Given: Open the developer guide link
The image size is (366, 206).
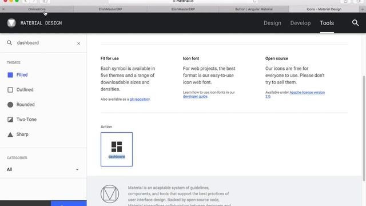Looking at the screenshot, I should 195,97.
